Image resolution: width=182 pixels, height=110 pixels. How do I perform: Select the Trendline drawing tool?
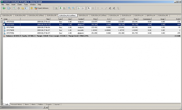(106, 8)
